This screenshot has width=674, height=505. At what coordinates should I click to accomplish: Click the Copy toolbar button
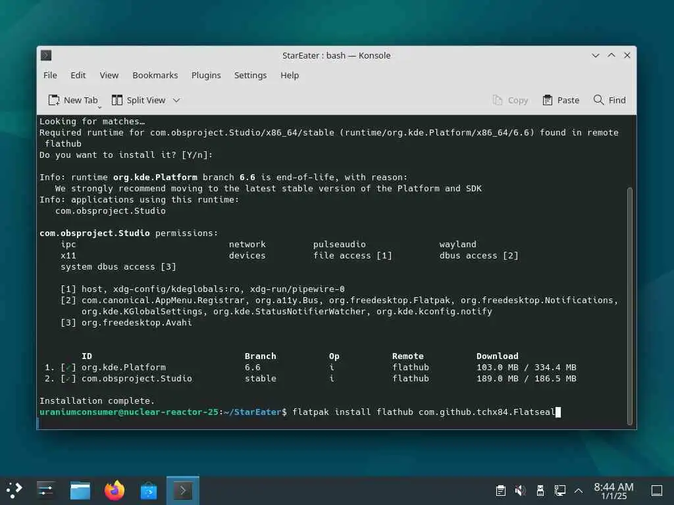[x=510, y=100]
